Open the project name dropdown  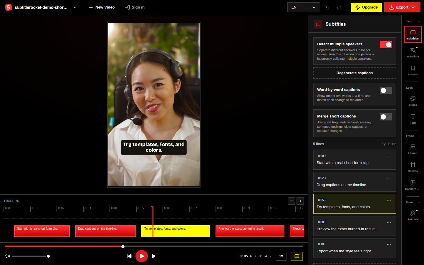[75, 7]
